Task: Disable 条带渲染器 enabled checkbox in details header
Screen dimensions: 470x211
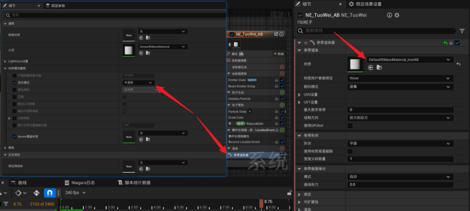Action: click(x=457, y=43)
